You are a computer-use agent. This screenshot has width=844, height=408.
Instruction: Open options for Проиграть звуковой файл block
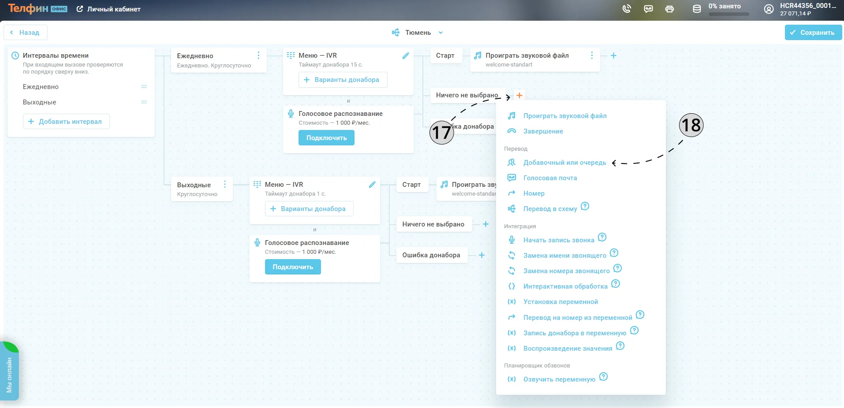coord(592,56)
